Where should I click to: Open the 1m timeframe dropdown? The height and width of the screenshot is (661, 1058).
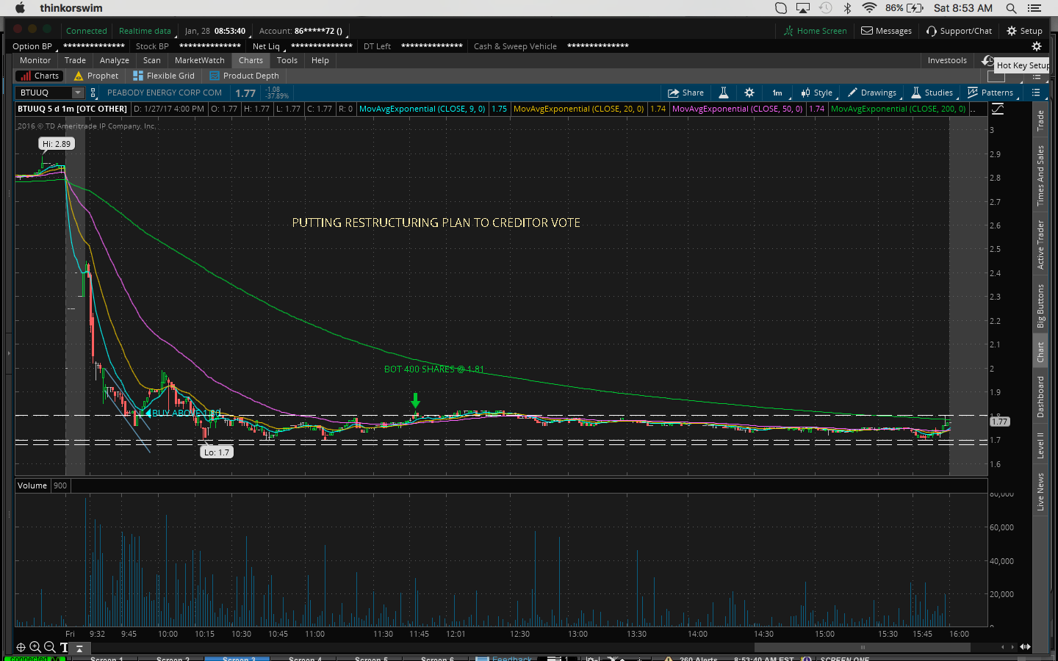pyautogui.click(x=777, y=93)
